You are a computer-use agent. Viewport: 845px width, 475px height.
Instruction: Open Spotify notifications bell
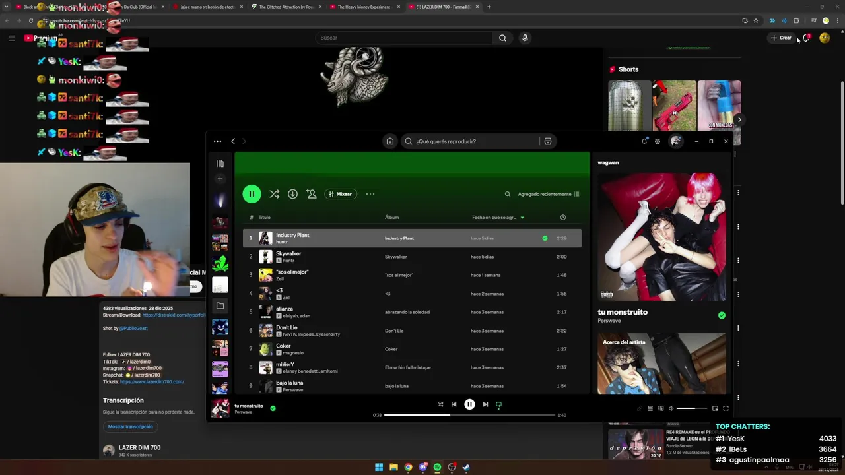tap(644, 141)
